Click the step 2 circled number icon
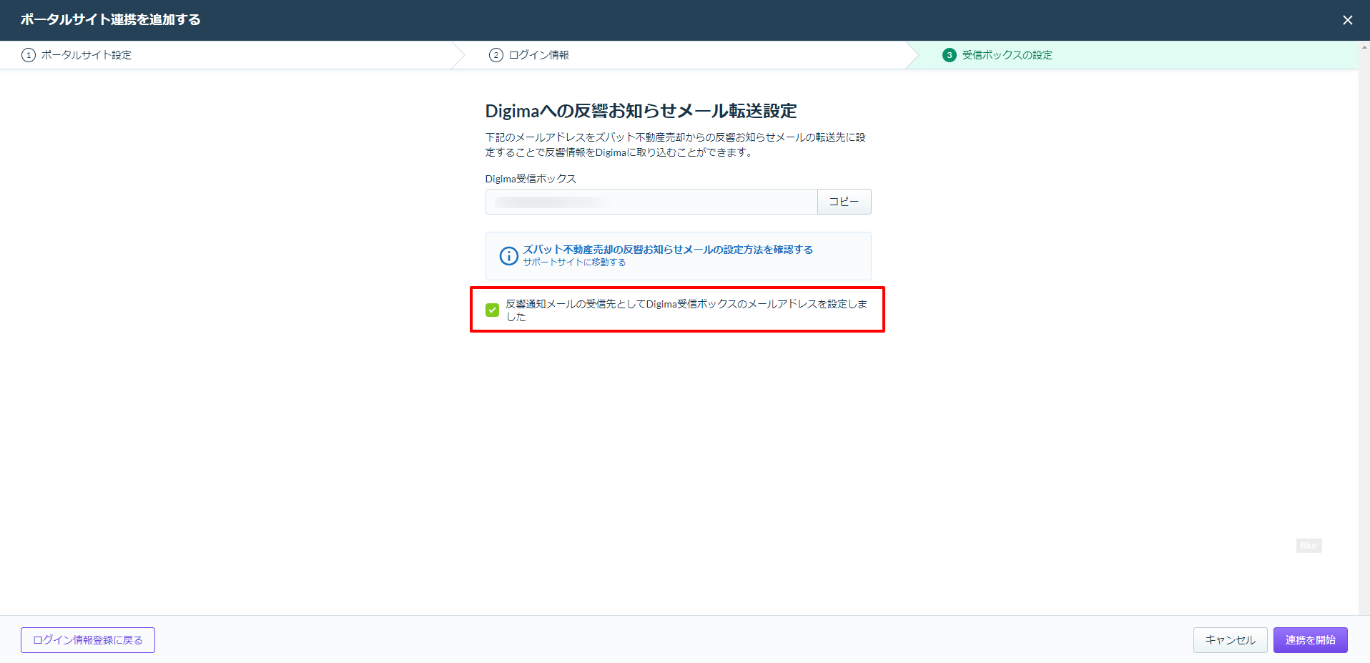The height and width of the screenshot is (663, 1370). pyautogui.click(x=496, y=55)
